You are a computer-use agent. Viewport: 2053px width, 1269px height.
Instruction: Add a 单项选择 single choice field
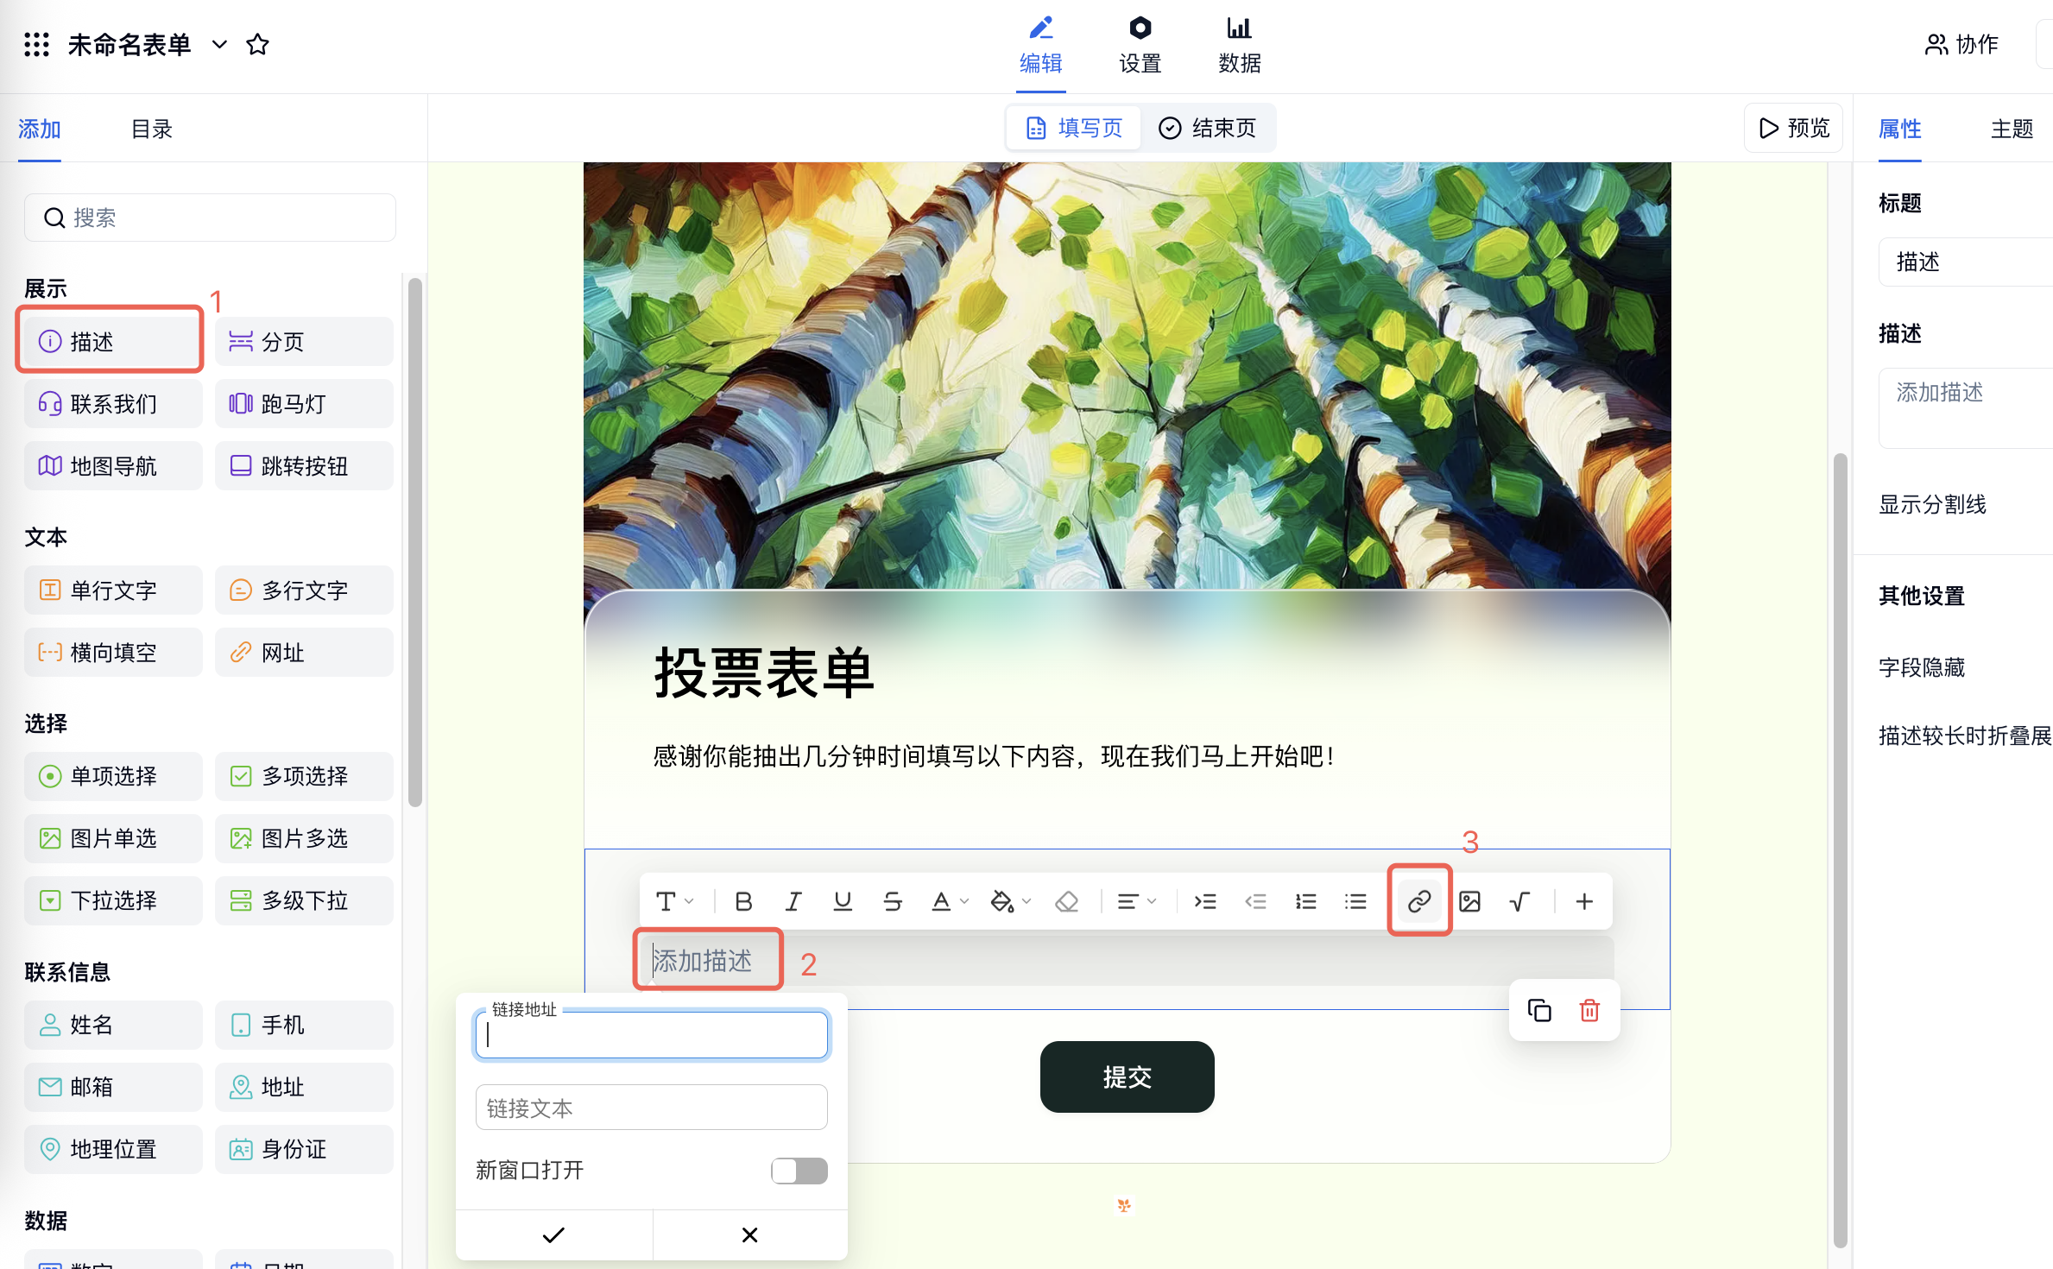tap(113, 776)
